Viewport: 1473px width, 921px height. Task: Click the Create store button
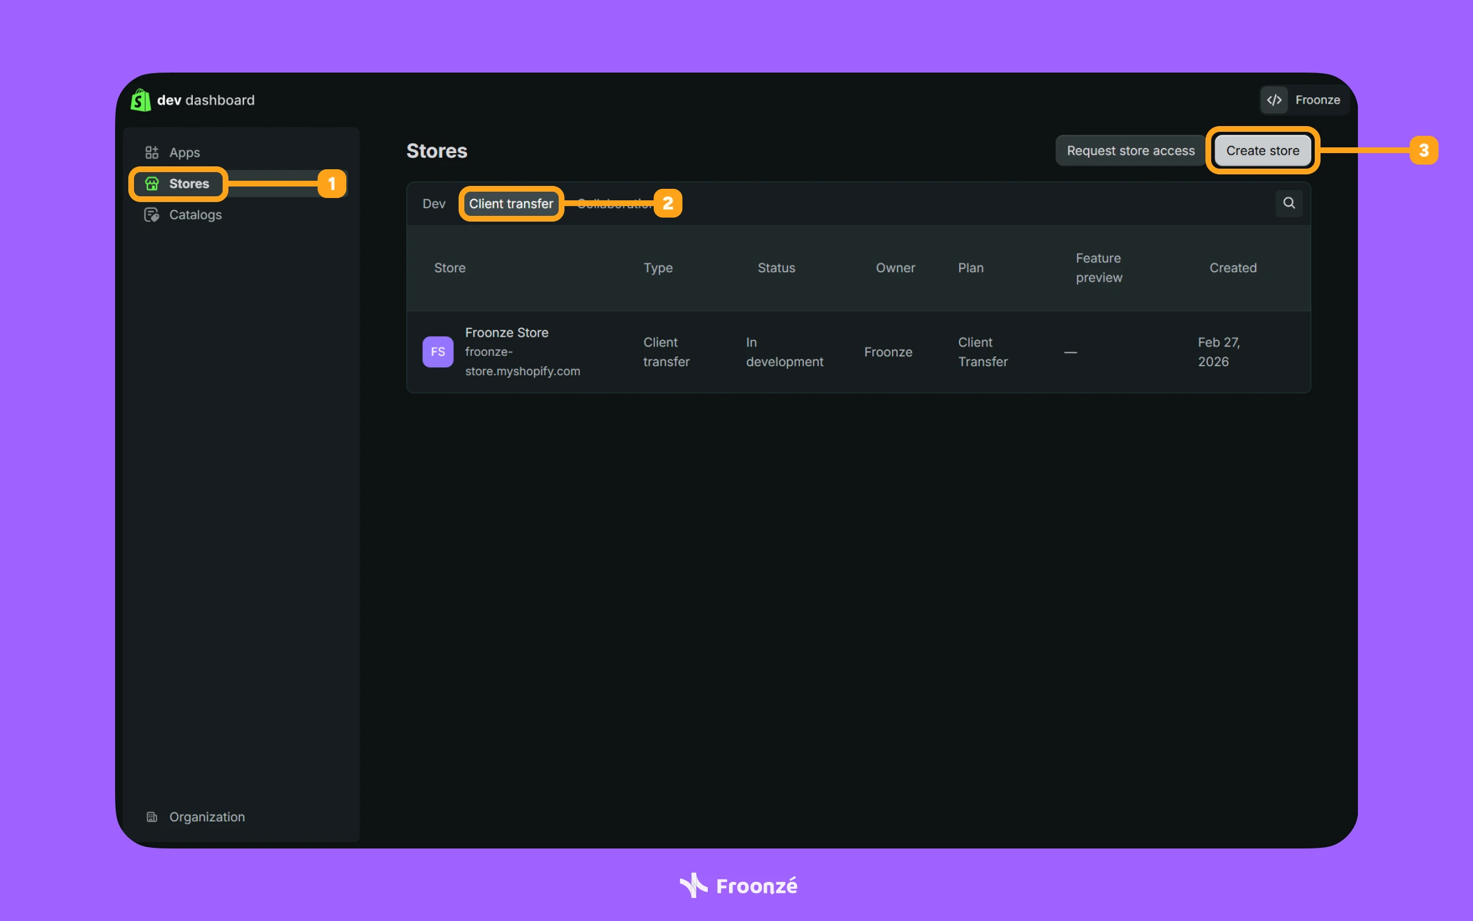coord(1262,150)
